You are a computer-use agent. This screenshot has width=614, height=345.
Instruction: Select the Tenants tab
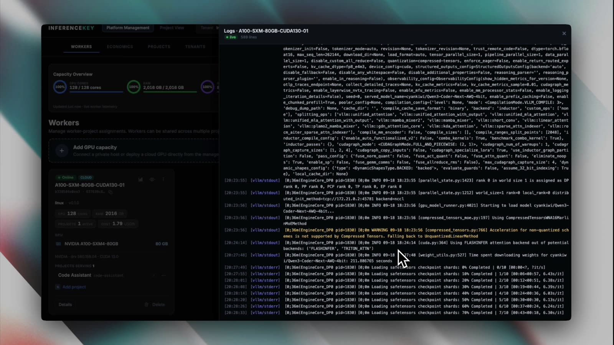click(195, 47)
